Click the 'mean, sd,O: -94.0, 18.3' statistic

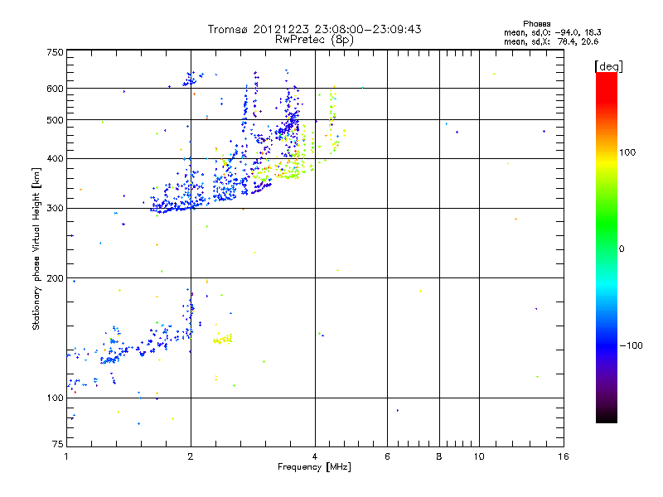click(x=552, y=32)
